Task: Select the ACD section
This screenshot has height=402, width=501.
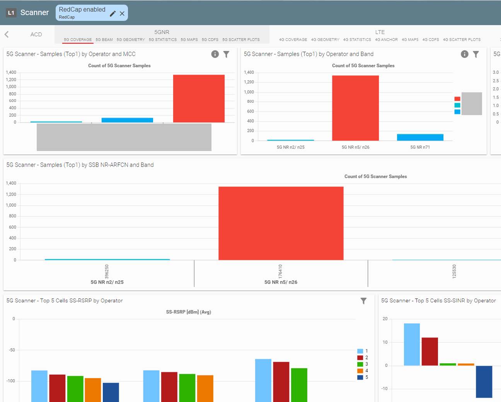Action: pyautogui.click(x=36, y=34)
